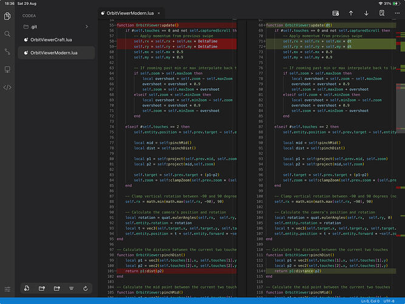The image size is (405, 304).
Task: Click line number 114 in the right gutter
Action: [x=260, y=271]
